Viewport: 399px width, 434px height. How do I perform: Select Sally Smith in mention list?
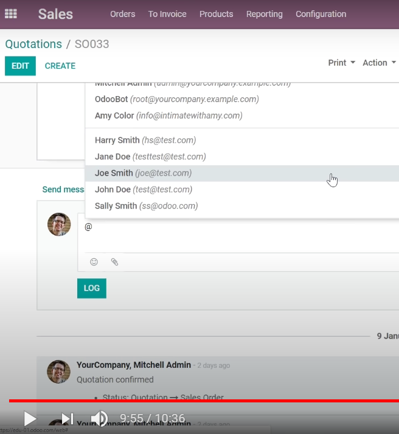(x=242, y=206)
